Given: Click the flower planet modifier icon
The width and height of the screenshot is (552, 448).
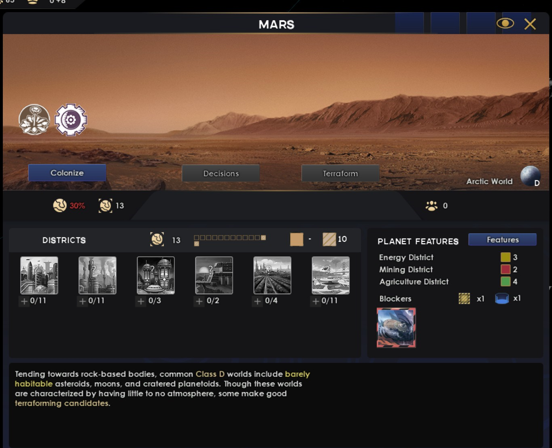Looking at the screenshot, I should pos(34,119).
